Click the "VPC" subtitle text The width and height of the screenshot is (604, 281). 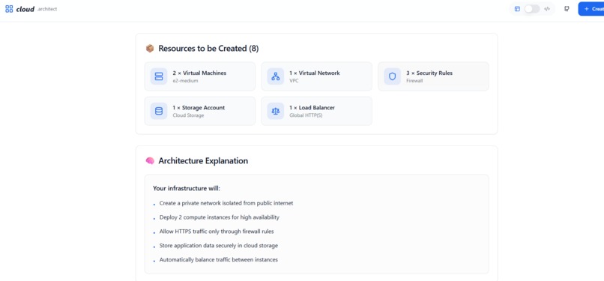(x=295, y=81)
